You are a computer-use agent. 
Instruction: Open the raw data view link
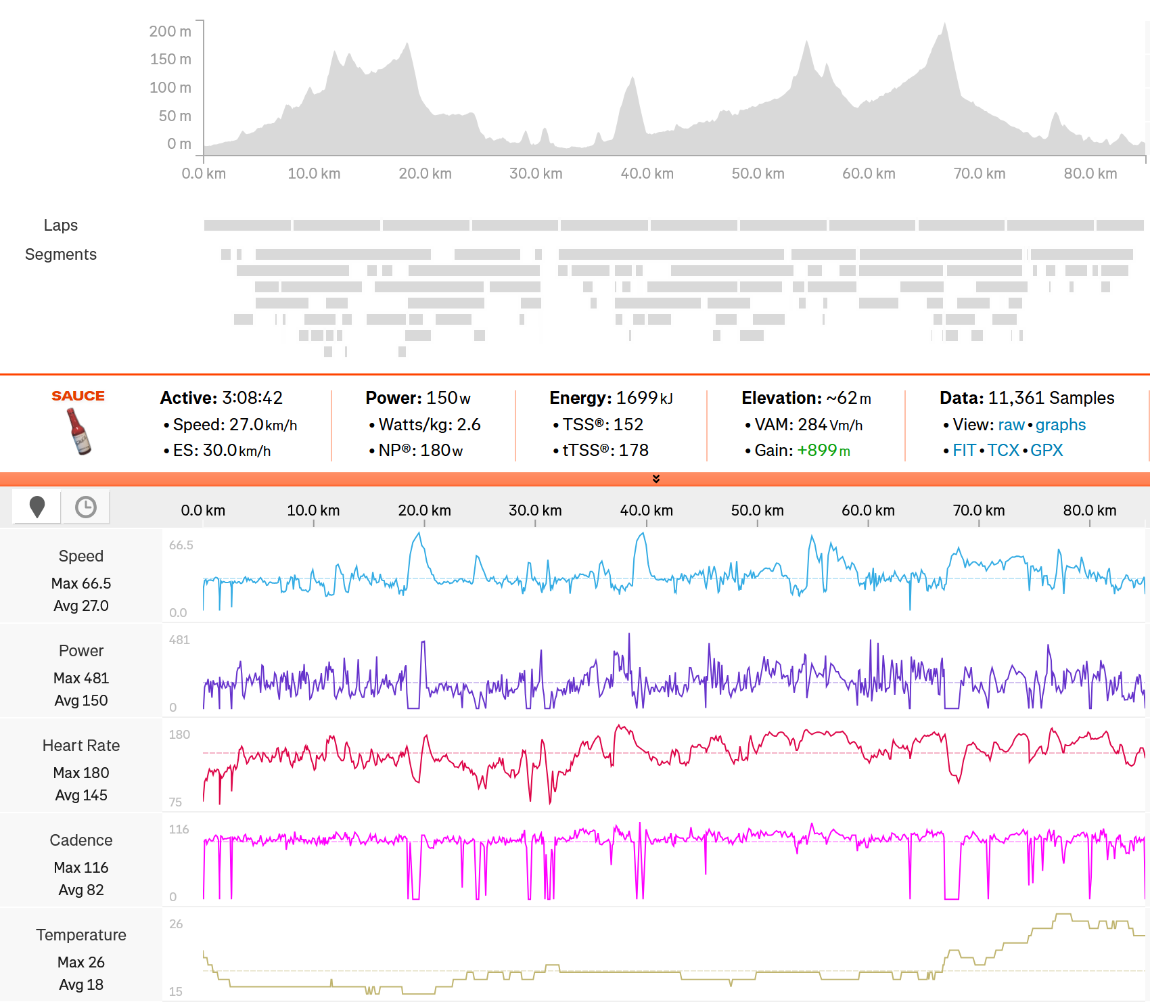pyautogui.click(x=1011, y=425)
